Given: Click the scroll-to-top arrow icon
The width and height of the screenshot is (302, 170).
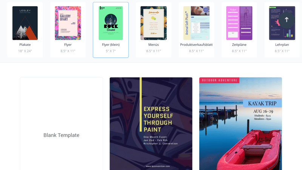Looking at the screenshot, I should 287,20.
